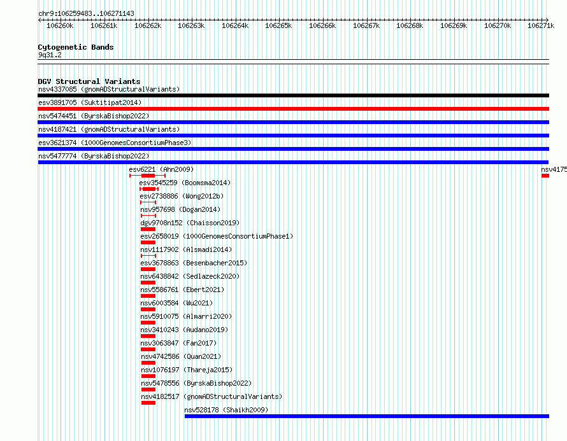Click the nsv3063847 red variant bar
Viewport: 567px width, 441px height.
click(x=148, y=349)
